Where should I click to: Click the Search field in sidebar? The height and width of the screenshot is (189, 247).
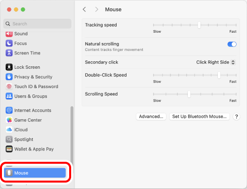(x=38, y=24)
